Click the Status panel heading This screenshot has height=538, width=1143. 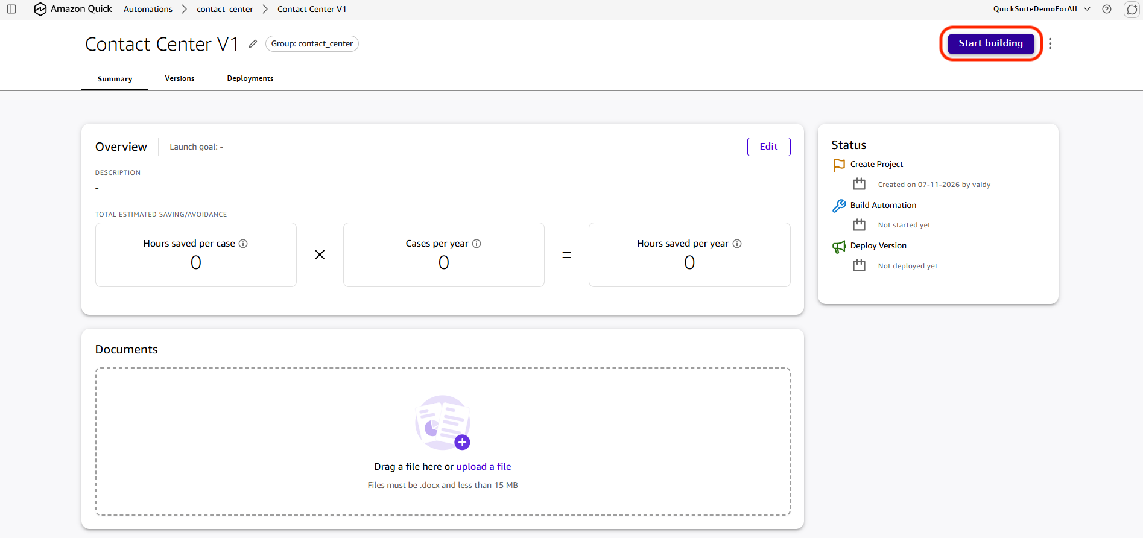(x=849, y=145)
